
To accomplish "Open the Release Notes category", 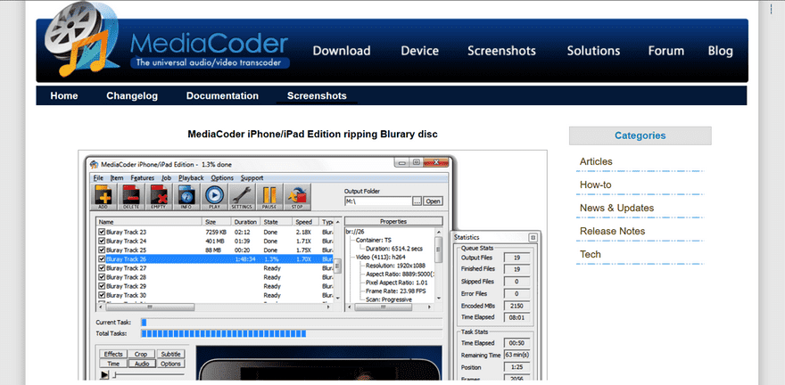I will pyautogui.click(x=612, y=231).
